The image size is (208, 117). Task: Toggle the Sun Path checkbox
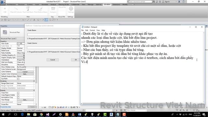(x=18, y=79)
